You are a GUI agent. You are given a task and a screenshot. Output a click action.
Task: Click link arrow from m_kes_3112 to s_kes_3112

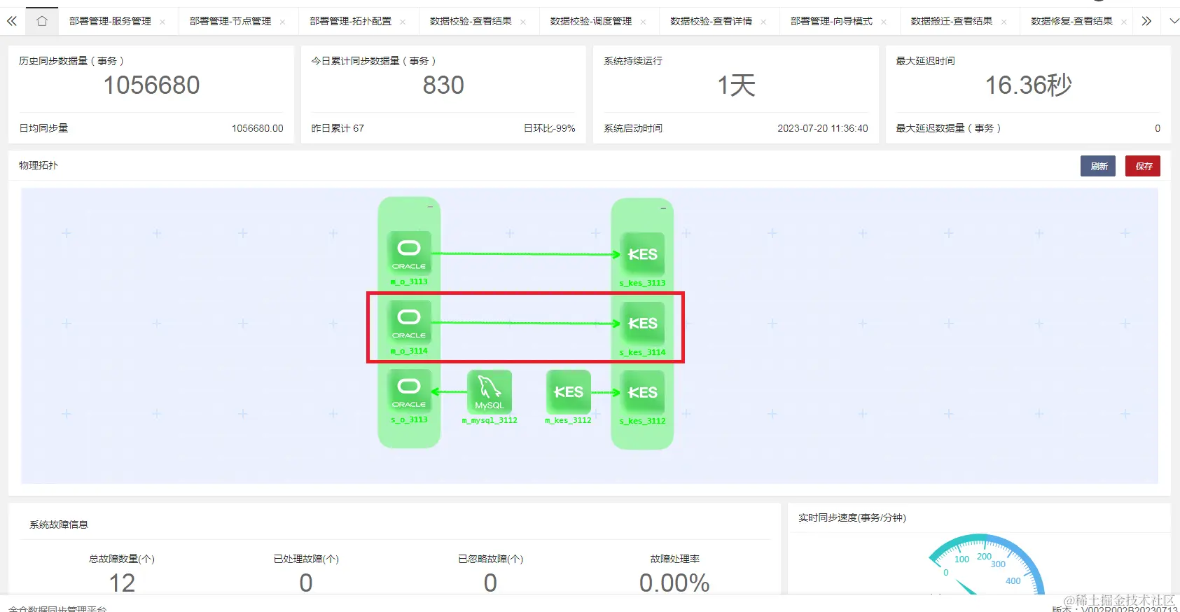(x=606, y=392)
